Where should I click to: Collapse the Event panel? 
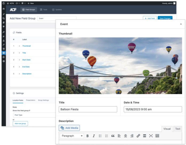181,24
